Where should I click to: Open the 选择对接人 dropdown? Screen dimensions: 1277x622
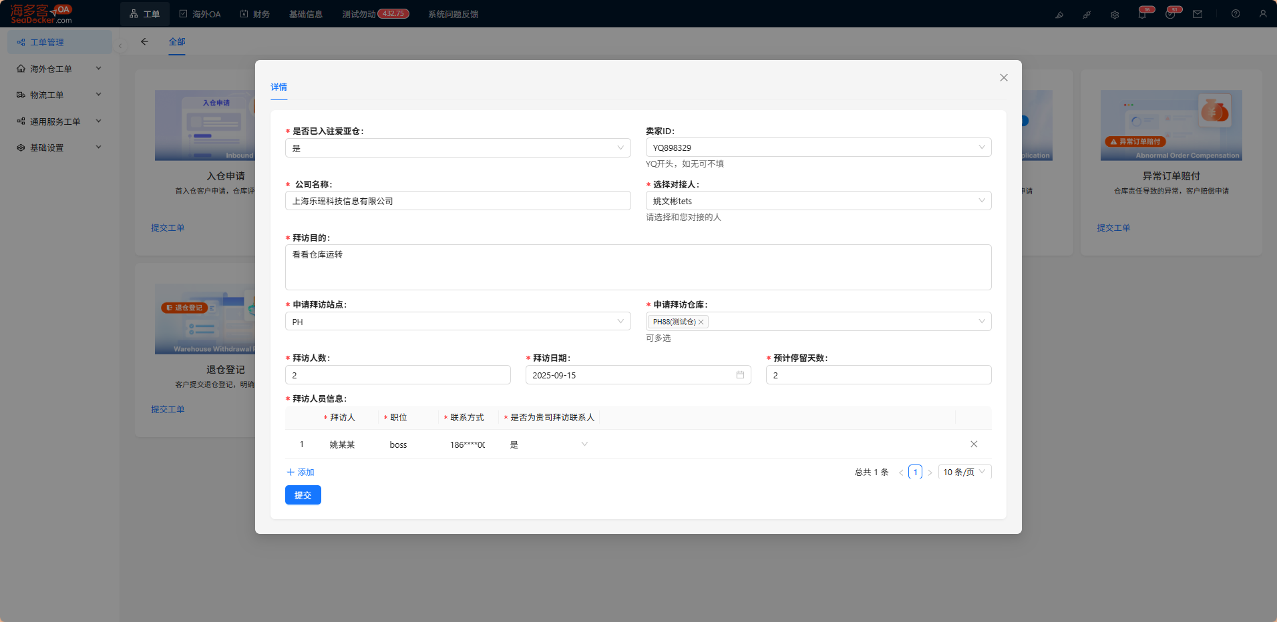point(818,201)
